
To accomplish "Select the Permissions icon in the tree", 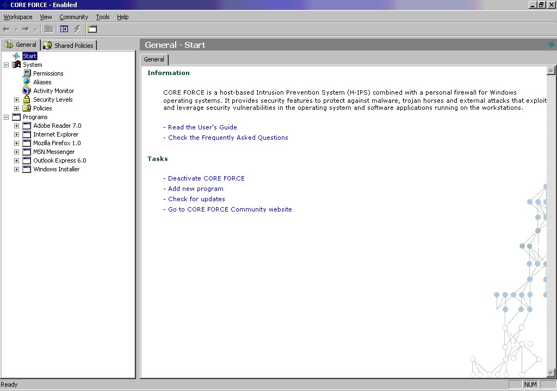I will (x=27, y=73).
